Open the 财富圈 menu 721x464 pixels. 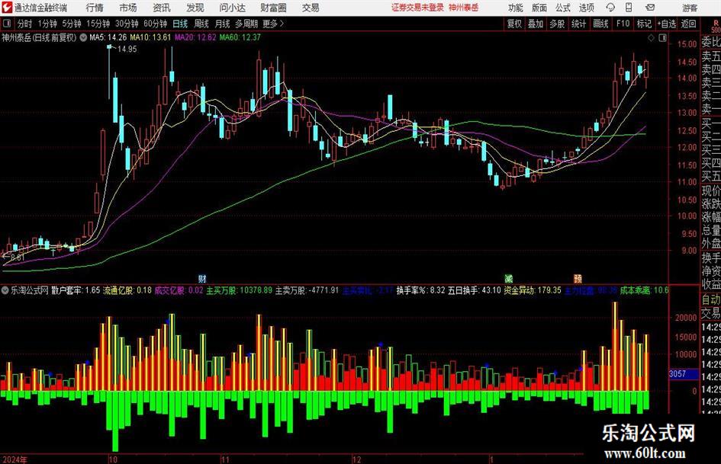273,8
